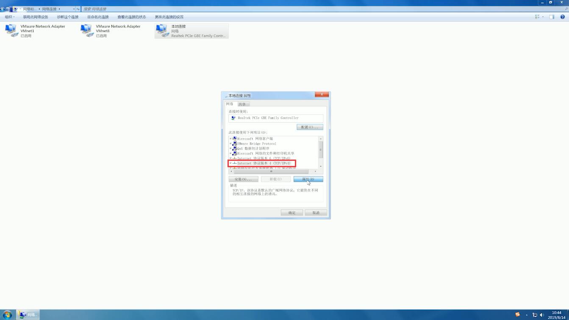This screenshot has height=320, width=569.
Task: Click list horizontal scrollbar right arrow
Action: point(316,171)
